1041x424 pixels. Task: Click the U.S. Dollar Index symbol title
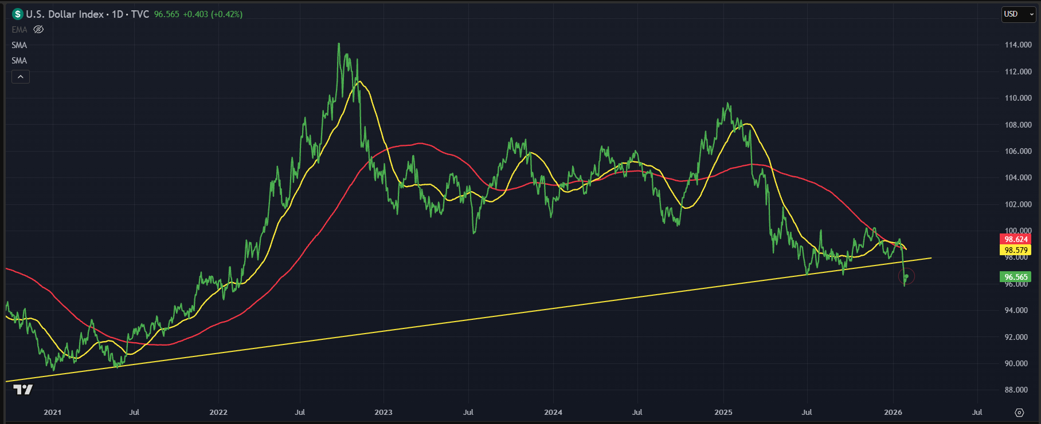65,14
